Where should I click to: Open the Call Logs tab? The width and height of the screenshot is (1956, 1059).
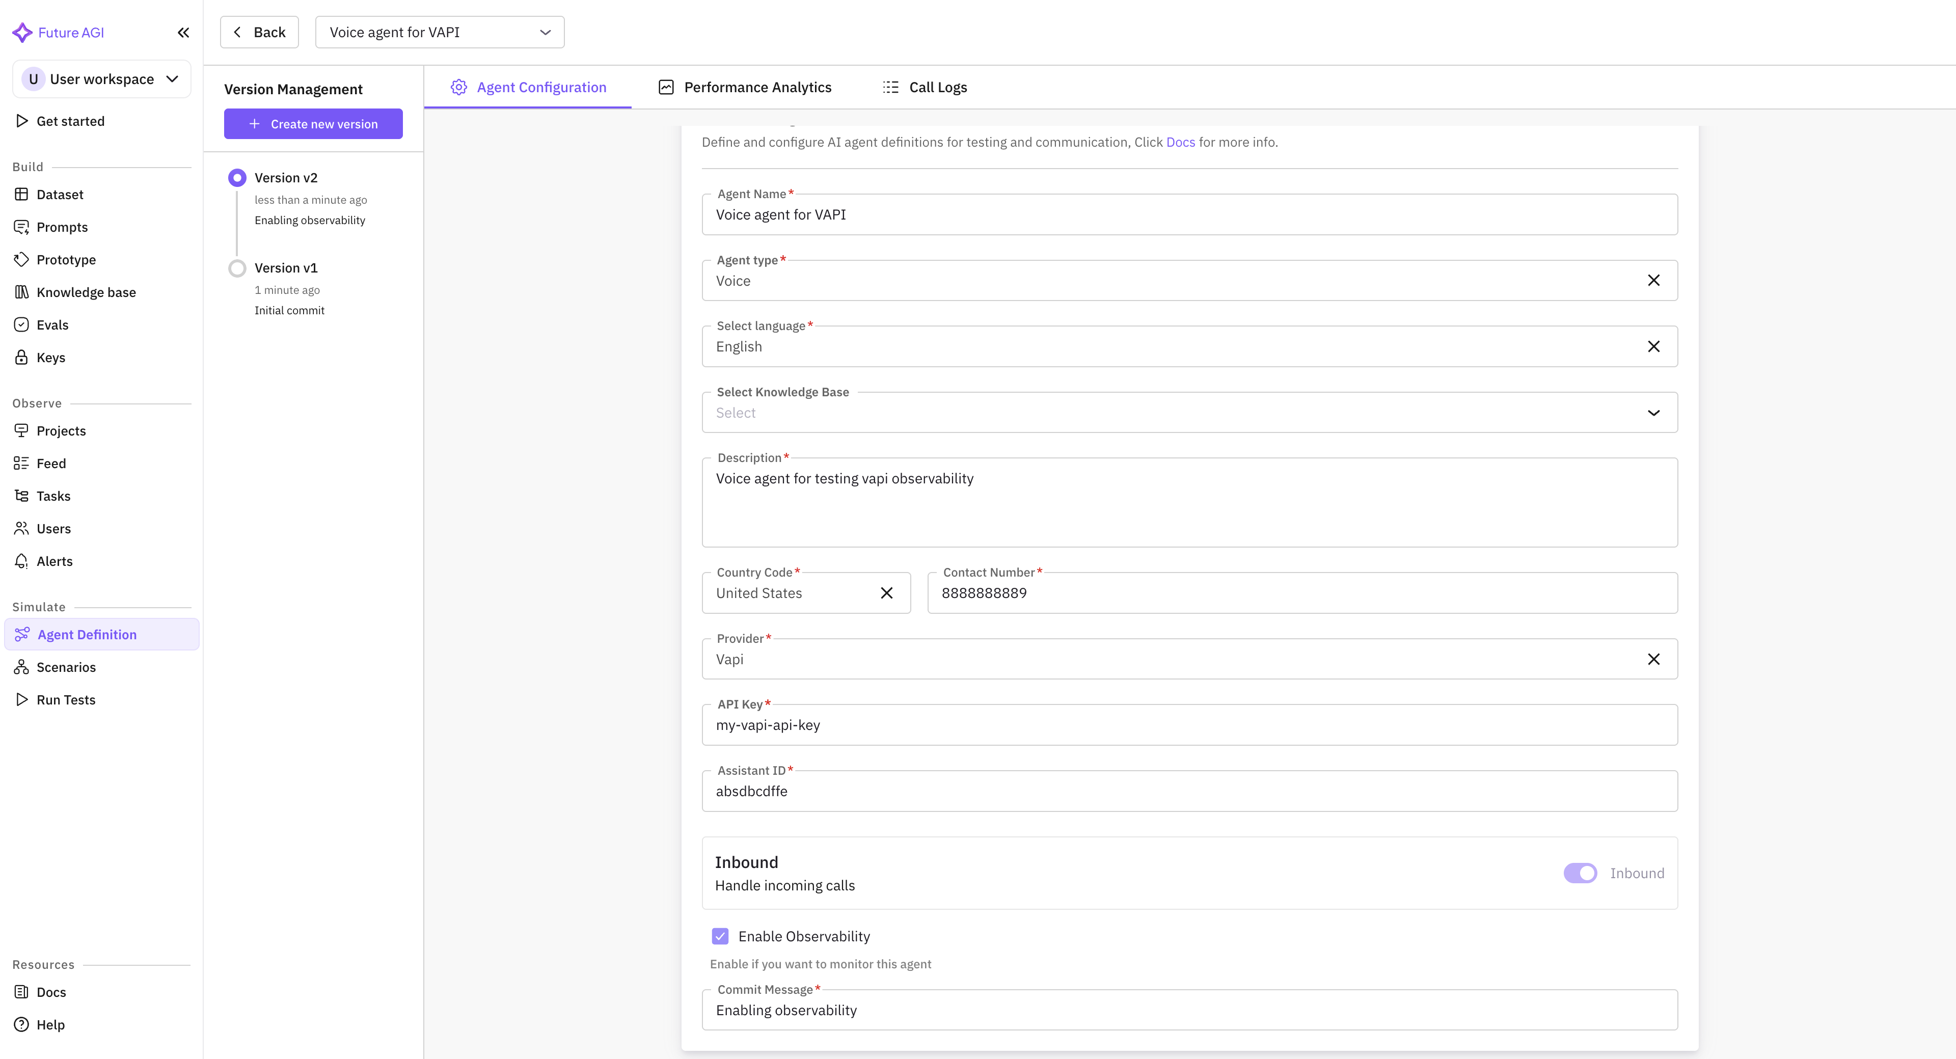tap(938, 87)
